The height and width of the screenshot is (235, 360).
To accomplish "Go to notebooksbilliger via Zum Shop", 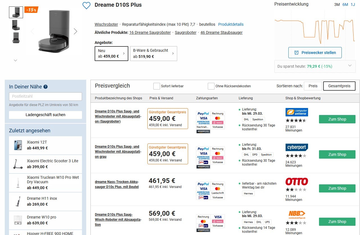I will [x=337, y=222].
